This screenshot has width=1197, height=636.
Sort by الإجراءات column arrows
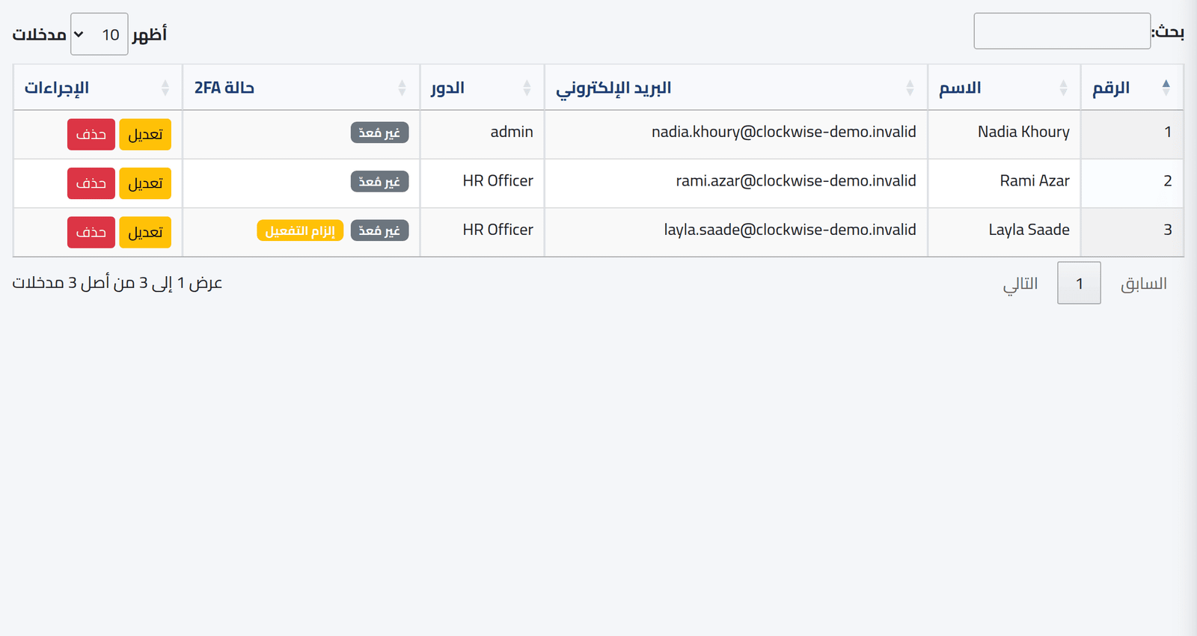[165, 88]
